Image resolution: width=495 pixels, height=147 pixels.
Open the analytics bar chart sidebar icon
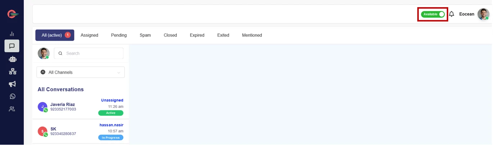12,33
